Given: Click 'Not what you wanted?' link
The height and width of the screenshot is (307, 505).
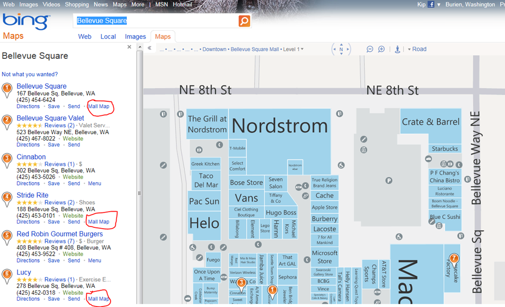Looking at the screenshot, I should (x=30, y=74).
